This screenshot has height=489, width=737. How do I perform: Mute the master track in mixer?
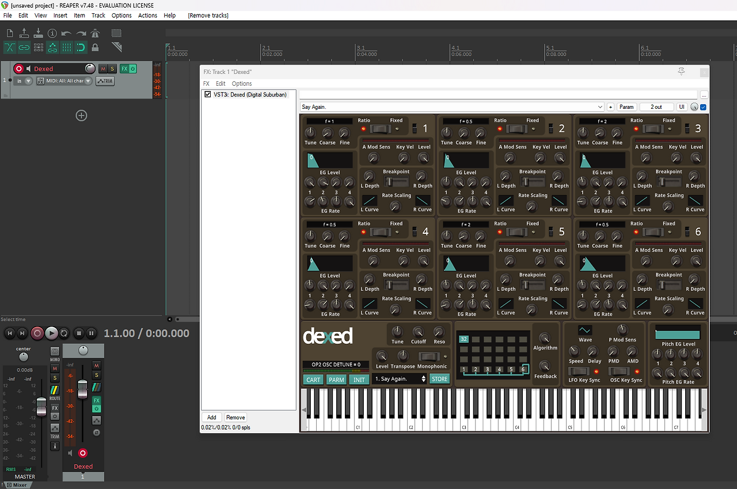point(55,369)
